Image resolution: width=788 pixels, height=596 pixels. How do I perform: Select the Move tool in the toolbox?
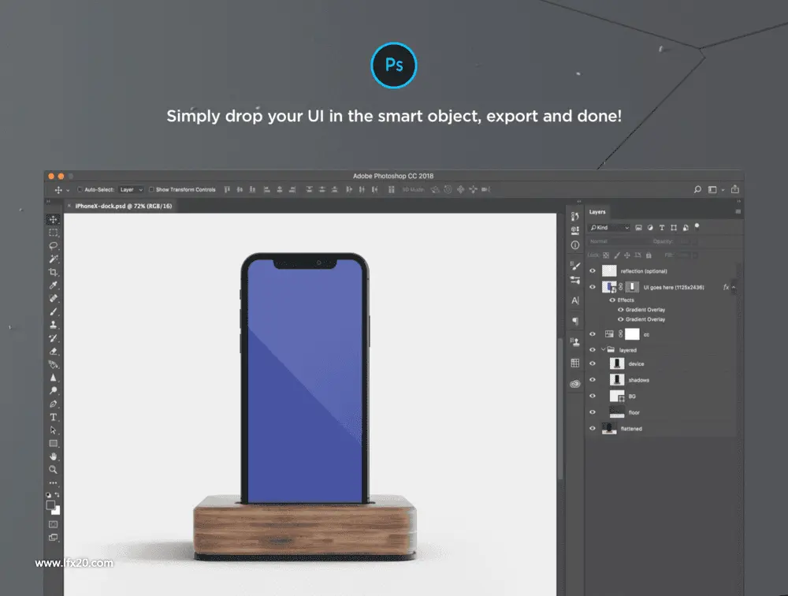click(53, 219)
